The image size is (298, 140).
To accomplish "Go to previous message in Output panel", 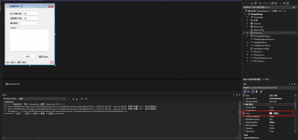I will tap(73, 99).
